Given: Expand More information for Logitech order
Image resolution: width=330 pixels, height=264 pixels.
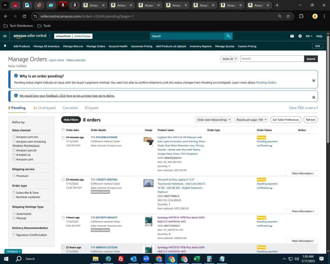Looking at the screenshot, I should tap(302, 174).
